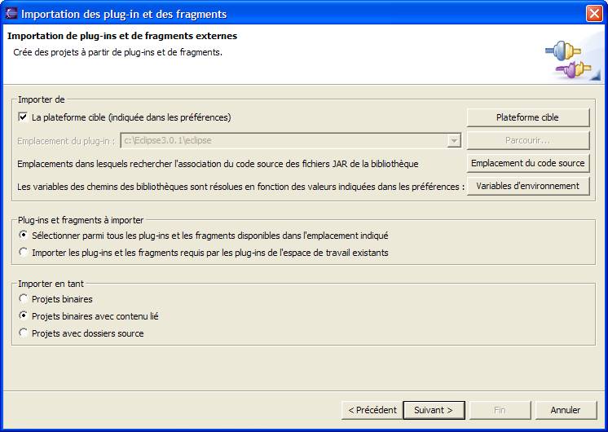Click the Eclipse icon in the title bar
608x432 pixels.
tap(11, 14)
